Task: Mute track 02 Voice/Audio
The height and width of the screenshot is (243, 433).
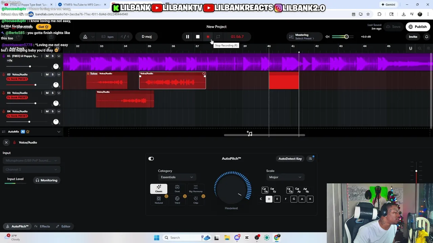Action: pyautogui.click(x=47, y=75)
